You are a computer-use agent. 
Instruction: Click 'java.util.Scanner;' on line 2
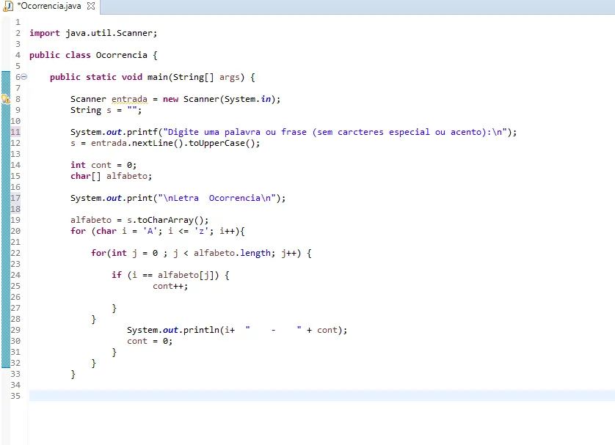click(x=111, y=33)
